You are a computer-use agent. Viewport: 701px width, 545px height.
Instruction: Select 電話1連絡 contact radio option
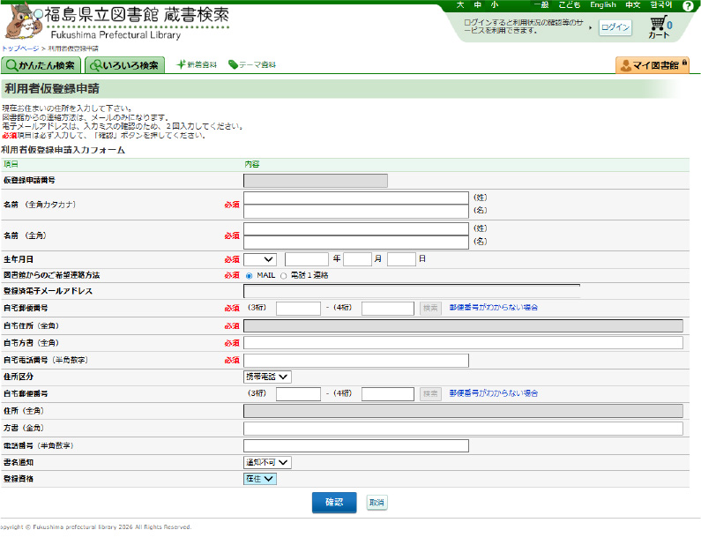tap(283, 275)
